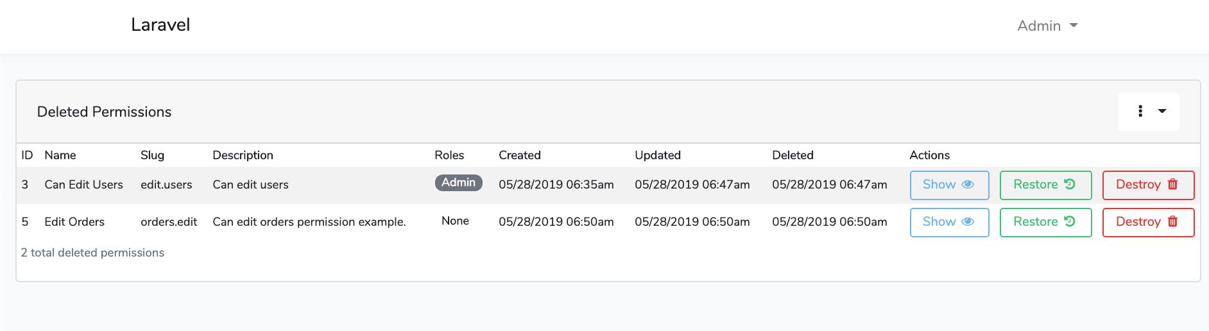Click restore arrow icon for Edit Orders

tap(1069, 222)
